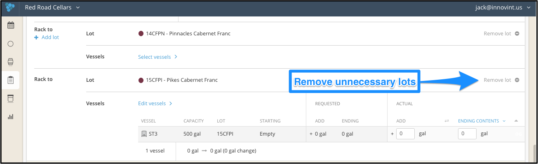Open the calendar icon in sidebar

[x=11, y=25]
